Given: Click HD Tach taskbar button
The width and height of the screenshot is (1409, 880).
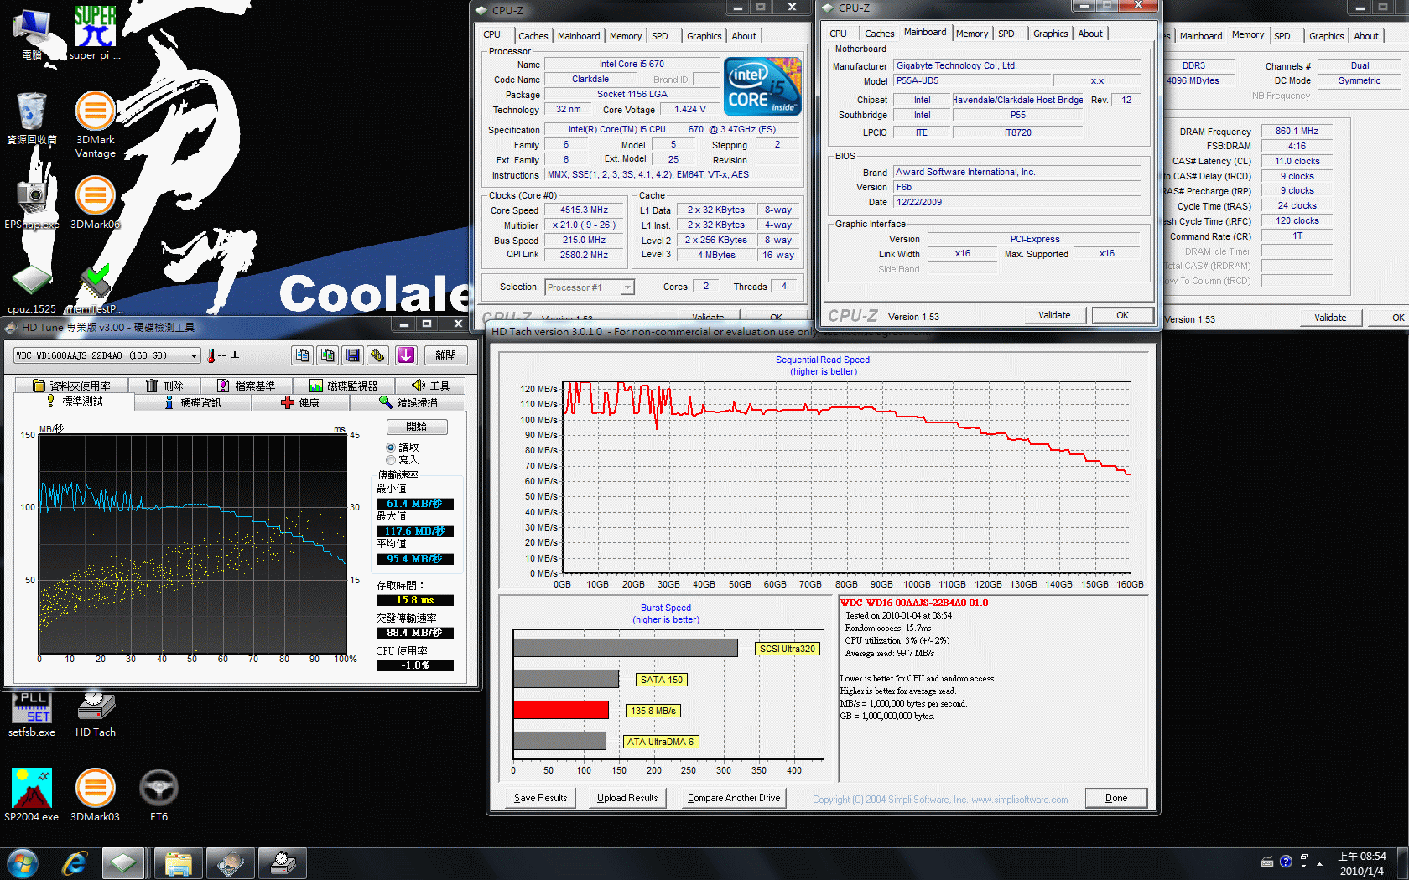Looking at the screenshot, I should [x=282, y=863].
